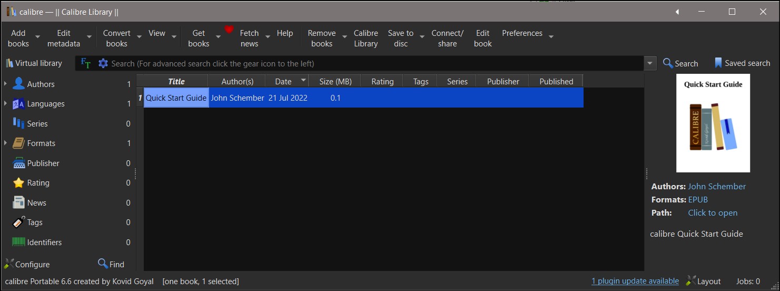This screenshot has width=780, height=291.
Task: Open John Schember link in details panel
Action: [x=717, y=186]
